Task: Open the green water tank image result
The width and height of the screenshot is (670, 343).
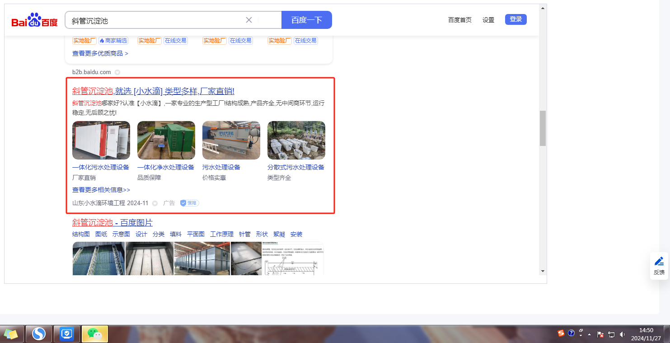Action: tap(98, 258)
